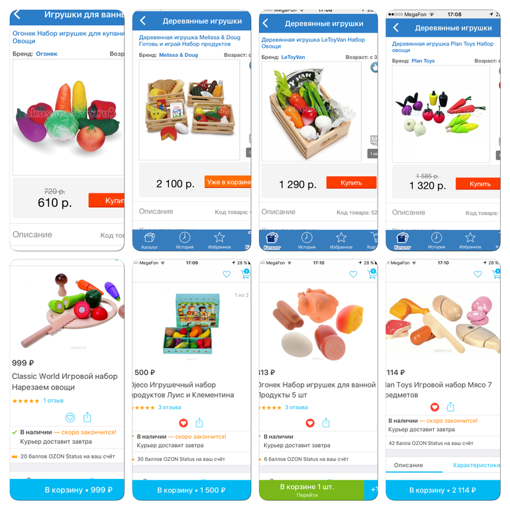Viewport: 510px width, 510px height.
Task: Tap share icon under Plan Toys Мясо set
Action: click(450, 407)
